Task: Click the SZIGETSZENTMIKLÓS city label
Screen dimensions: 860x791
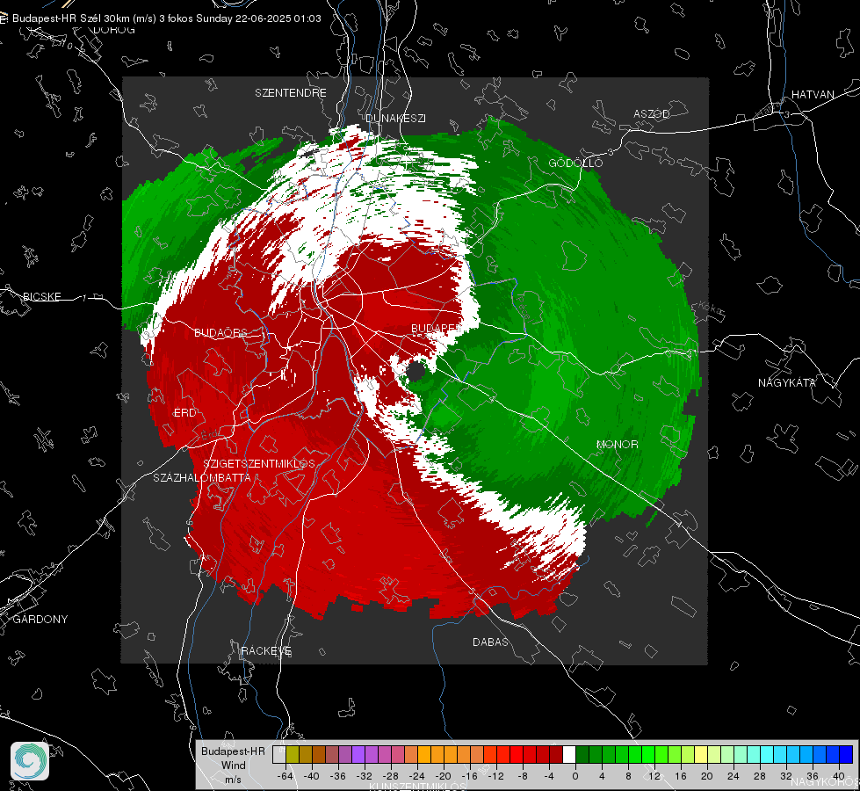Action: tap(259, 464)
